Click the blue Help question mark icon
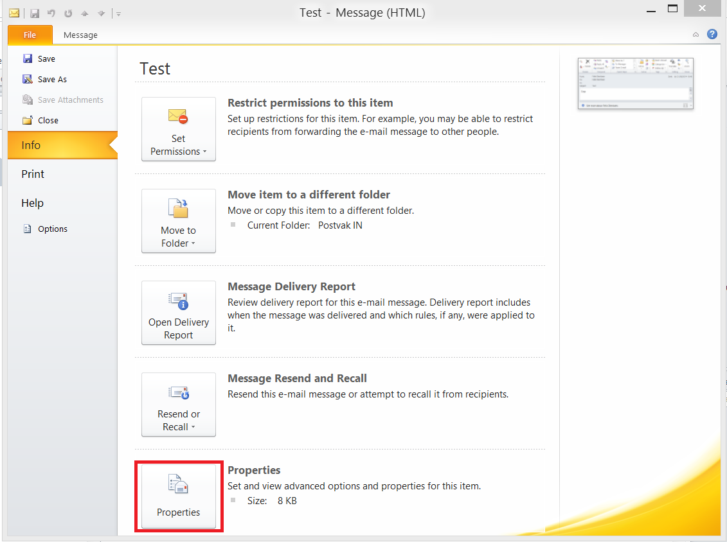 coord(712,34)
